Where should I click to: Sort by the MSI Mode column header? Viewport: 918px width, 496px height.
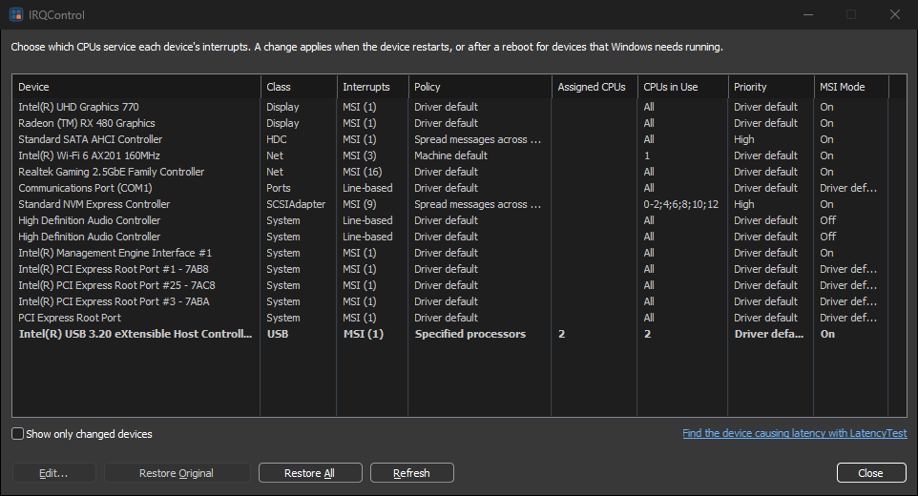point(851,87)
